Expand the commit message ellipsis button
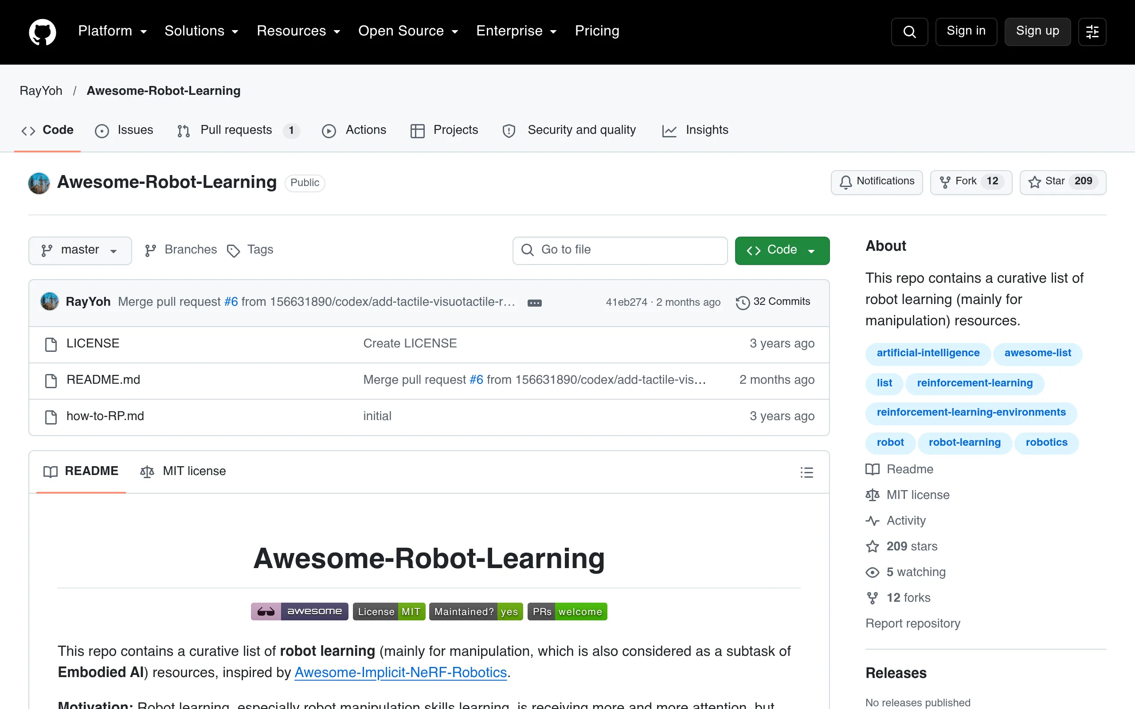The image size is (1135, 709). click(534, 303)
